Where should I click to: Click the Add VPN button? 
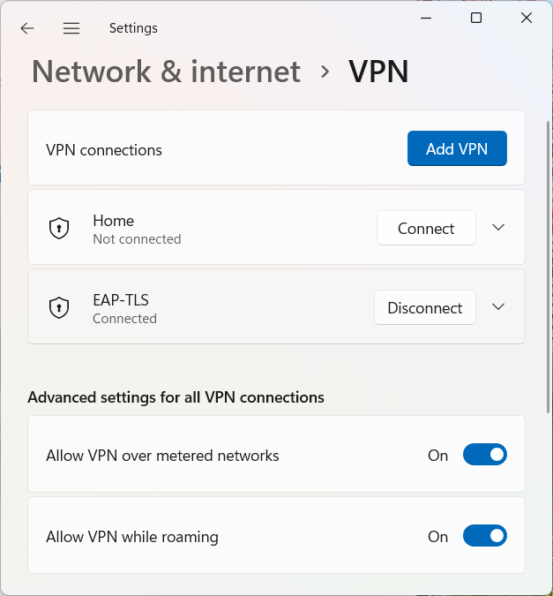tap(457, 148)
